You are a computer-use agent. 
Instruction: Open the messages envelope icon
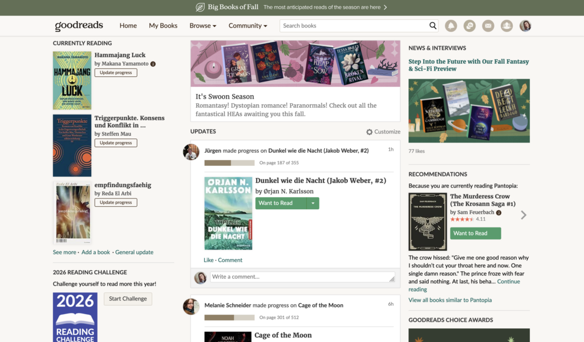pyautogui.click(x=488, y=26)
